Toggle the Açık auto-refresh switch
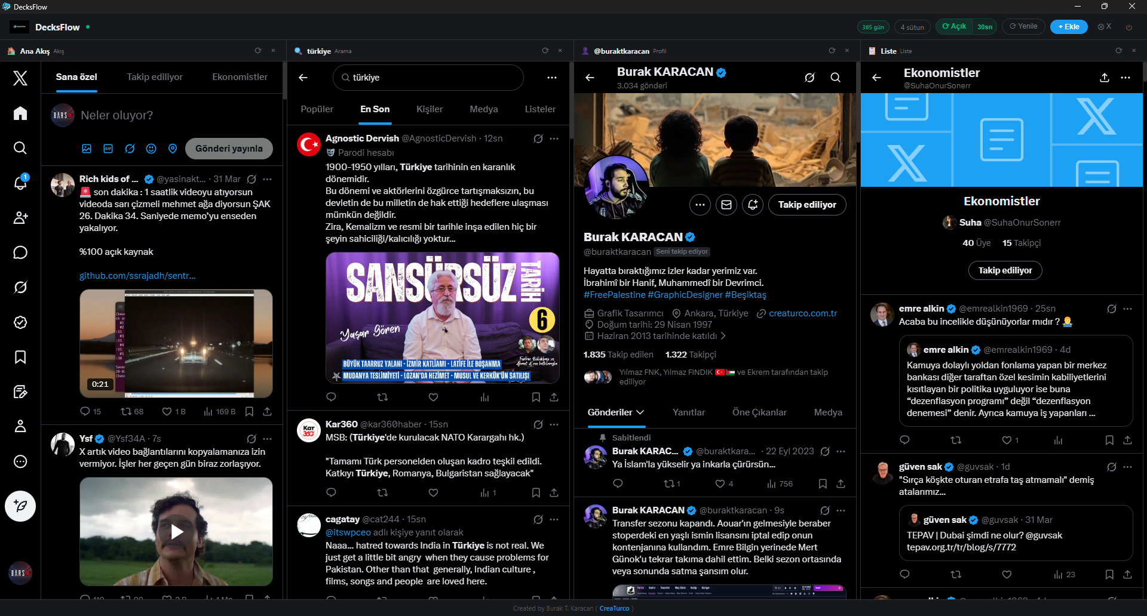The width and height of the screenshot is (1147, 616). pyautogui.click(x=954, y=27)
